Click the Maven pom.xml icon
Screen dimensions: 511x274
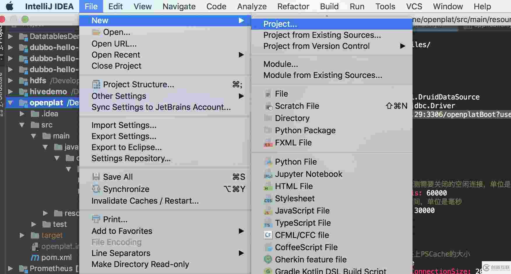pyautogui.click(x=35, y=258)
